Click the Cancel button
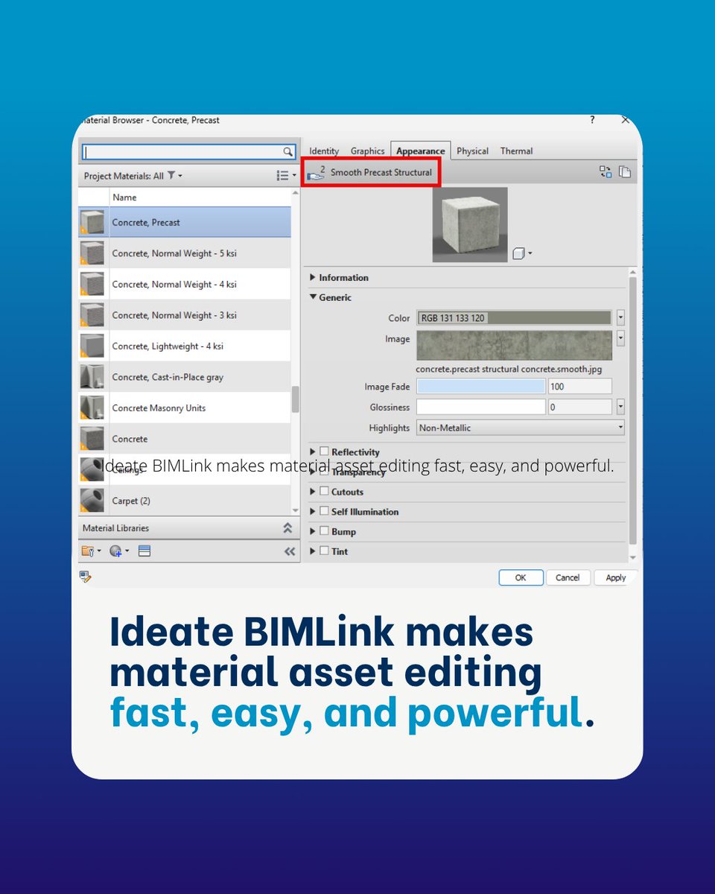This screenshot has width=715, height=894. [x=568, y=577]
